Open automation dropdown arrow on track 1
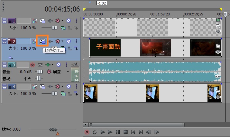Image resolution: width=230 pixels, height=137 pixels. point(62,21)
